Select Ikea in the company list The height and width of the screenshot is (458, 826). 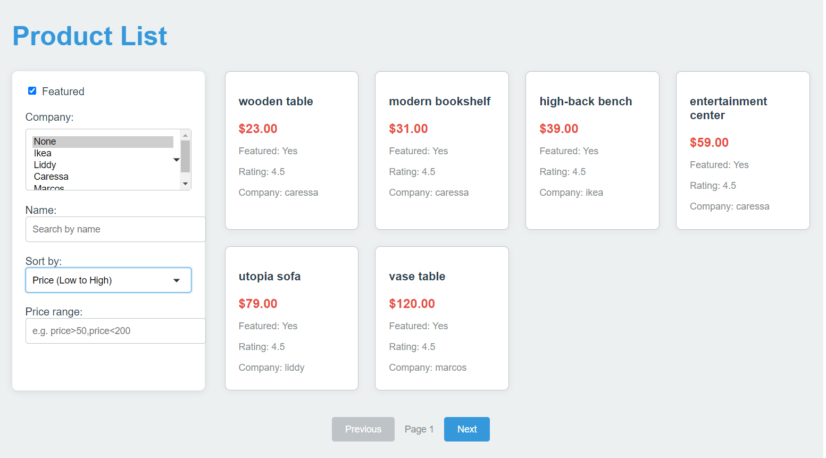pyautogui.click(x=102, y=153)
